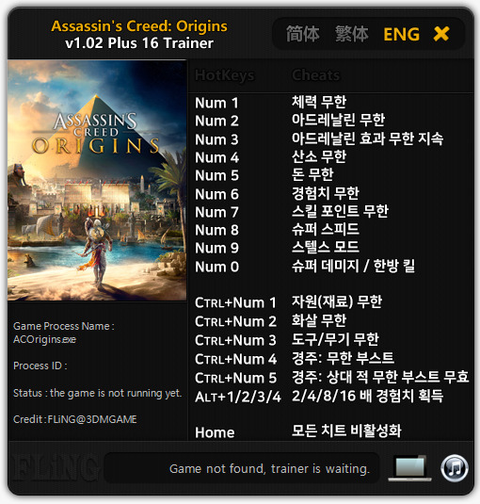480x504 pixels.
Task: Click the music note icon
Action: click(x=455, y=468)
